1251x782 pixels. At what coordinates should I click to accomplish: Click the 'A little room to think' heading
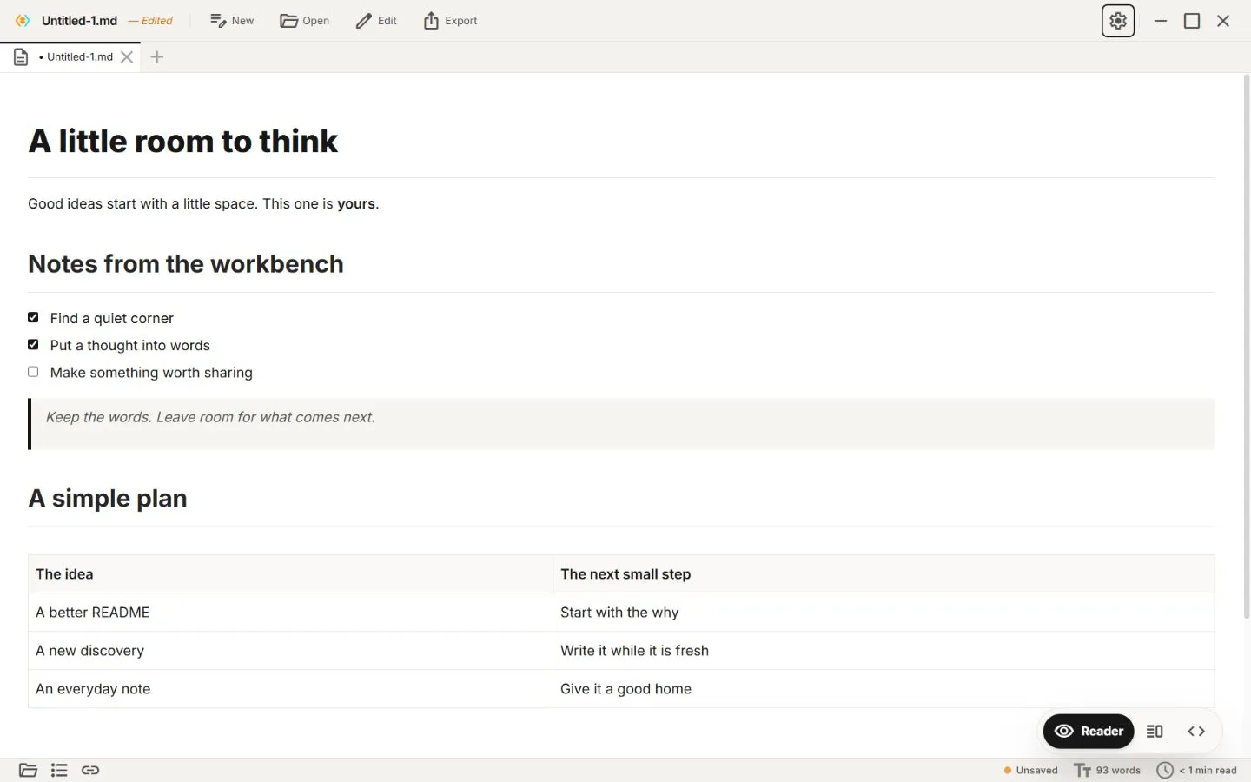(x=182, y=141)
